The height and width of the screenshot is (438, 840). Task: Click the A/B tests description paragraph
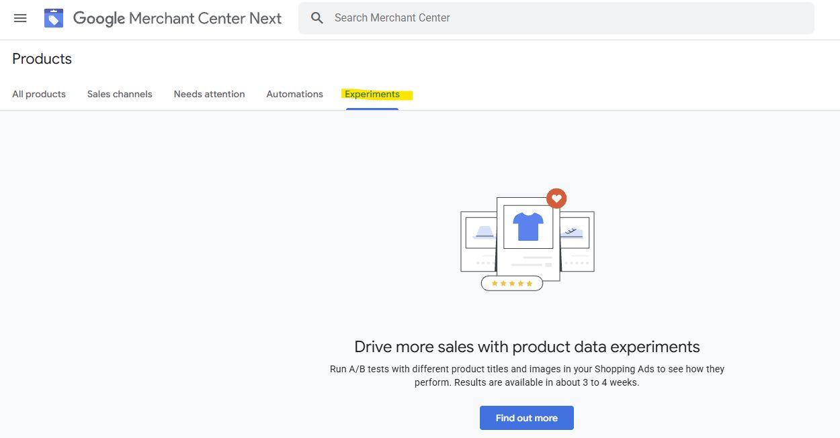click(527, 376)
